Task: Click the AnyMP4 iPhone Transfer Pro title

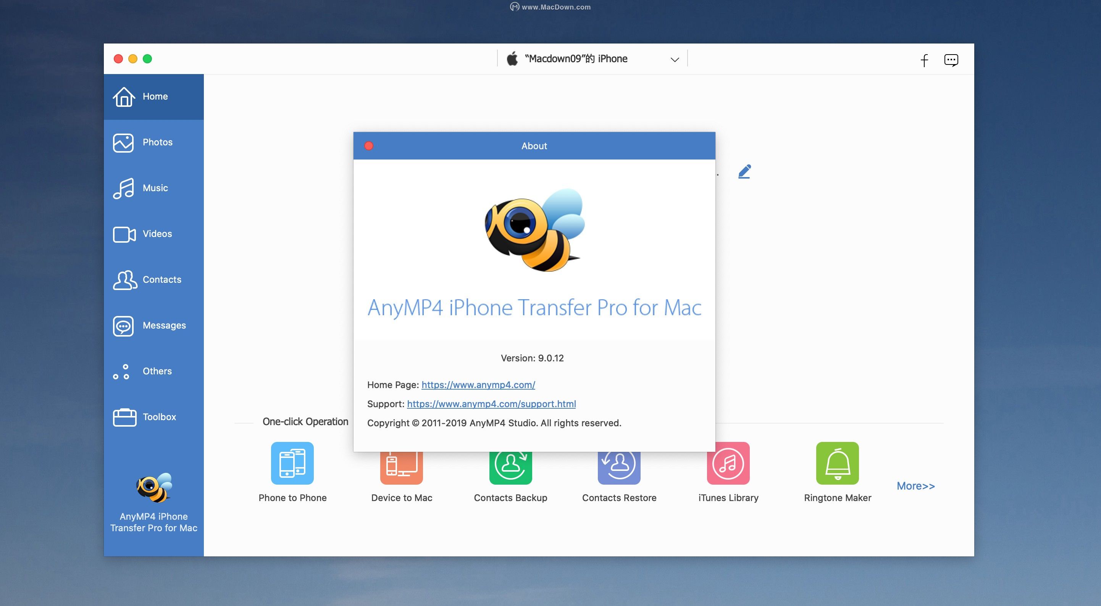Action: 534,308
